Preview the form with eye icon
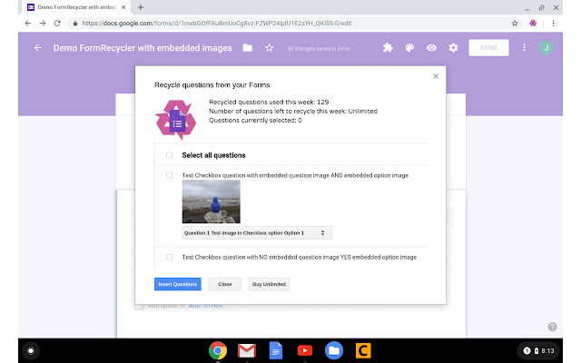The width and height of the screenshot is (581, 363). [431, 48]
